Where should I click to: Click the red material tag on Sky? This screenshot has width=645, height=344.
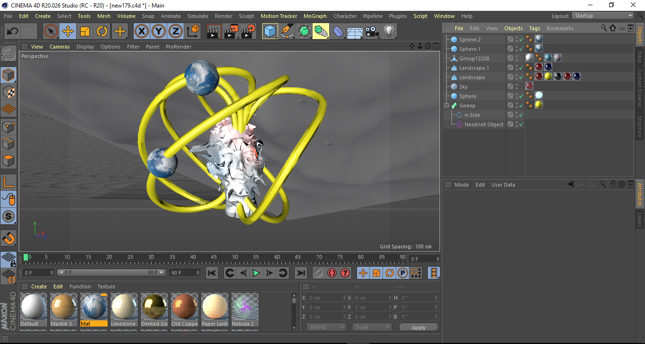(529, 86)
